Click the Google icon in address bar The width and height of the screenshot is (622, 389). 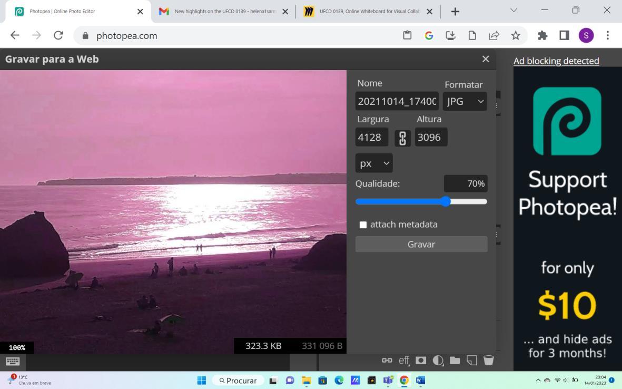click(429, 36)
